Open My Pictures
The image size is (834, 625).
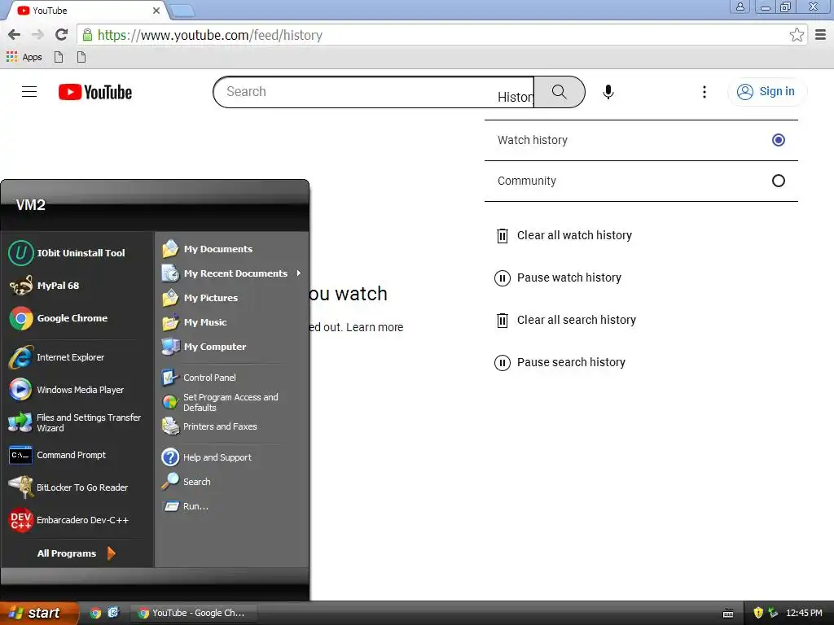200,298
